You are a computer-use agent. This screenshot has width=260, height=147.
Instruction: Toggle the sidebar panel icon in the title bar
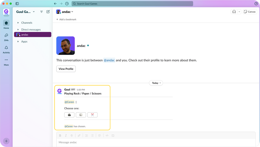coord(17,4)
